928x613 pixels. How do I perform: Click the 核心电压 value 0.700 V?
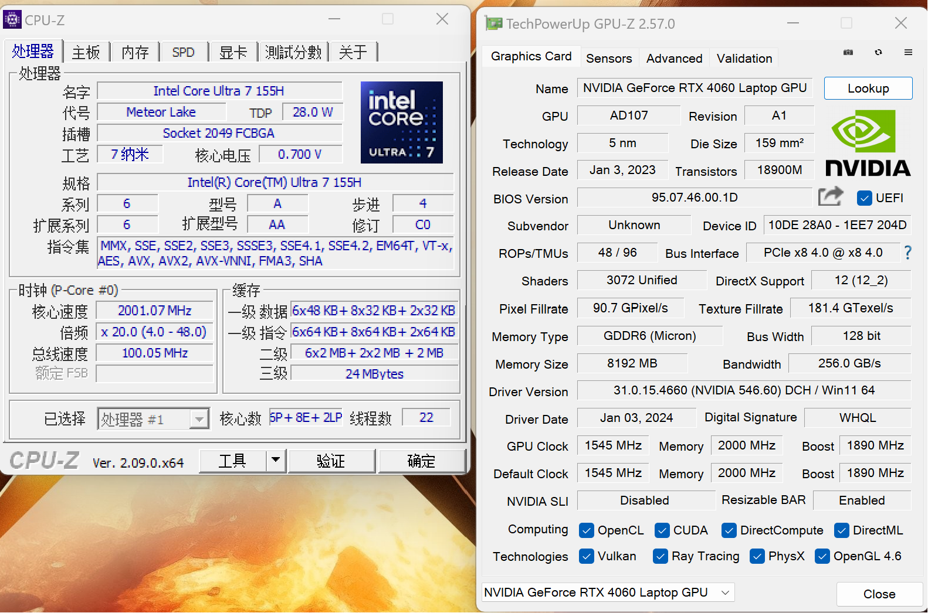(300, 154)
